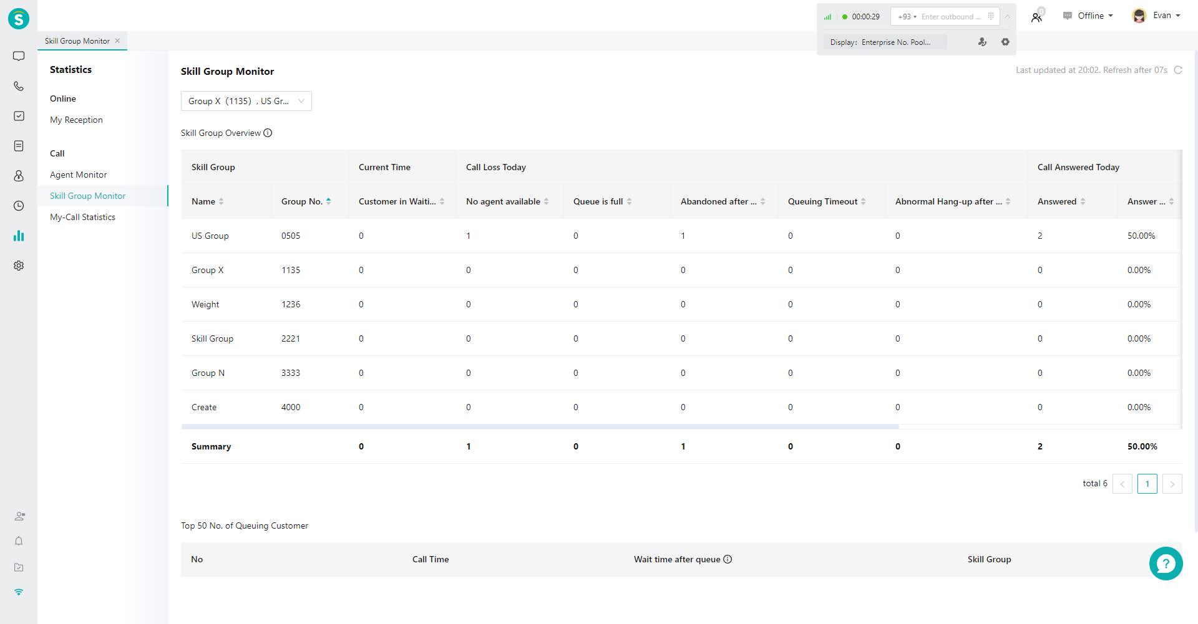Open the Evan user menu dropdown
Screen dimensions: 1198x624
[1166, 16]
